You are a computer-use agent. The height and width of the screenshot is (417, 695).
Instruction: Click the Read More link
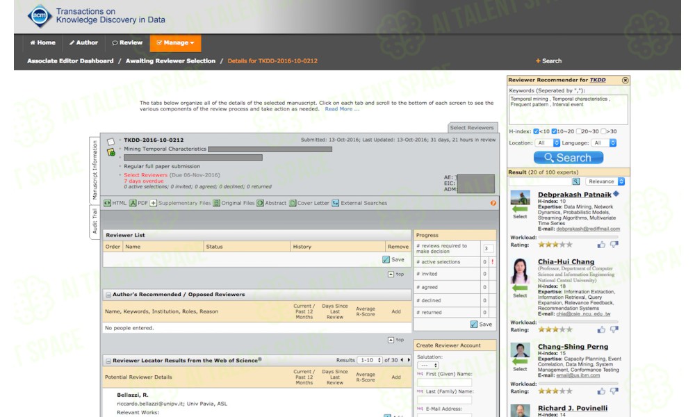(342, 109)
